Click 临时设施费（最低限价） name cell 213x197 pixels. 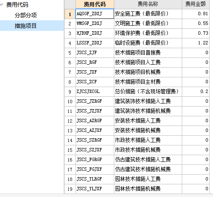tap(148, 43)
